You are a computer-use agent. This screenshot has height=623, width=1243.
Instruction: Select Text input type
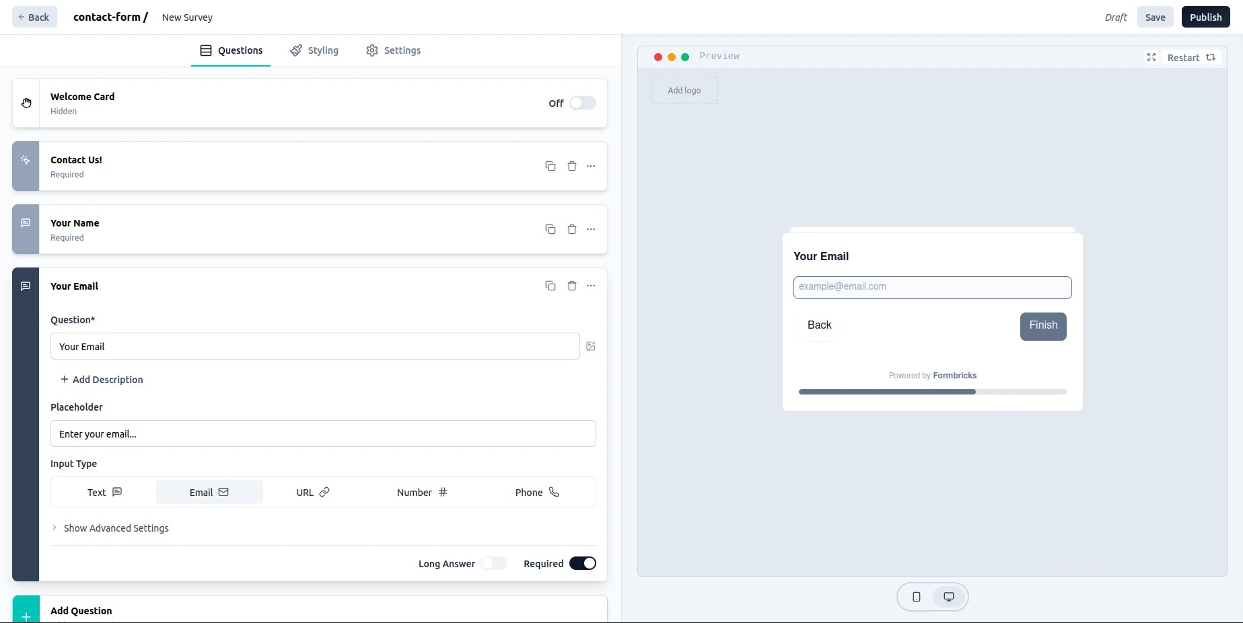pyautogui.click(x=104, y=492)
